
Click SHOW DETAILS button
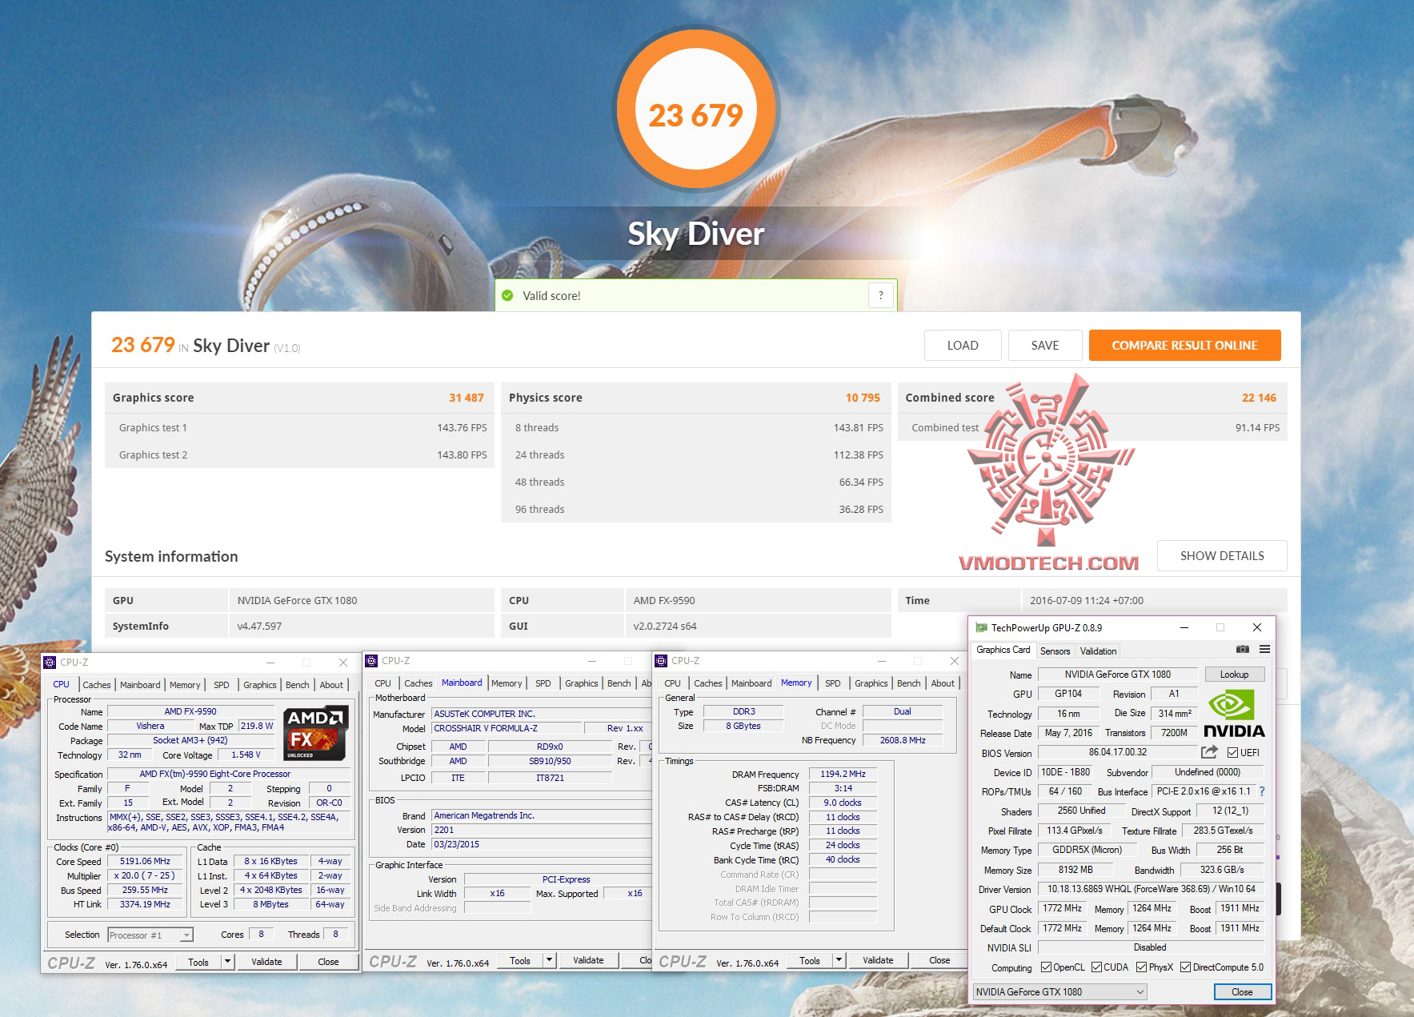pyautogui.click(x=1222, y=556)
